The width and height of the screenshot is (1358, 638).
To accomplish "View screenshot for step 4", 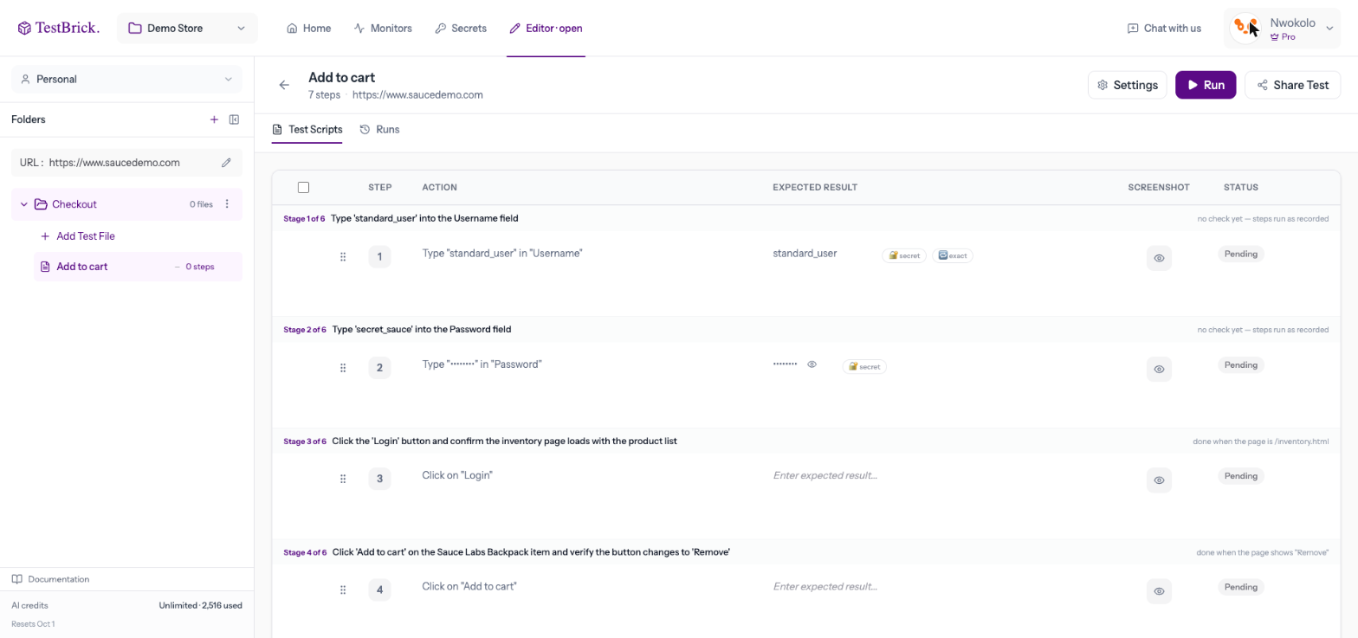I will pos(1159,590).
